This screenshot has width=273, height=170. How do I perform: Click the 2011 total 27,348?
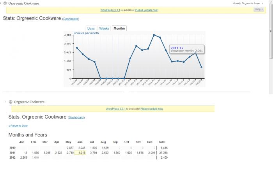pyautogui.click(x=163, y=152)
